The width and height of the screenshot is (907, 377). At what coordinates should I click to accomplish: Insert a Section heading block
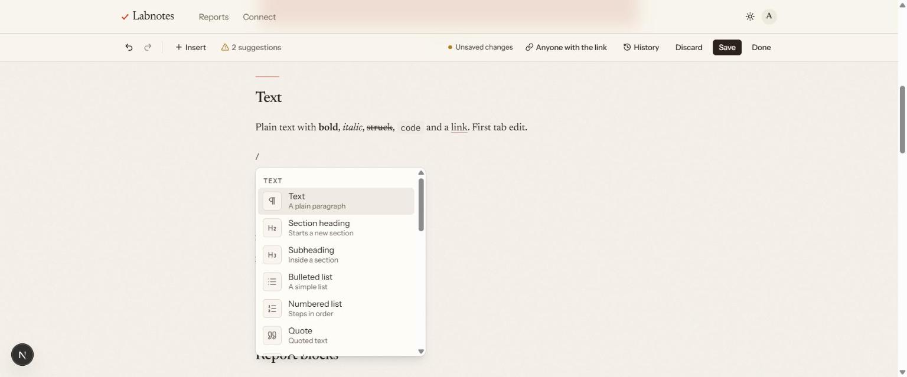coord(336,228)
